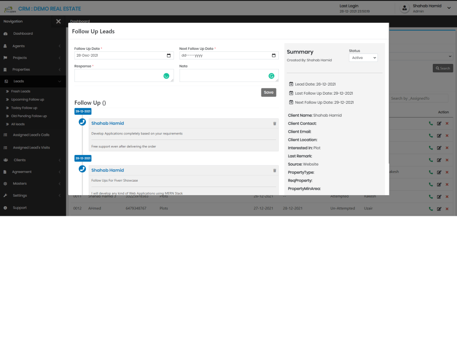The image size is (457, 343).
Task: Click the Agreement document icon
Action: [x=5, y=172]
